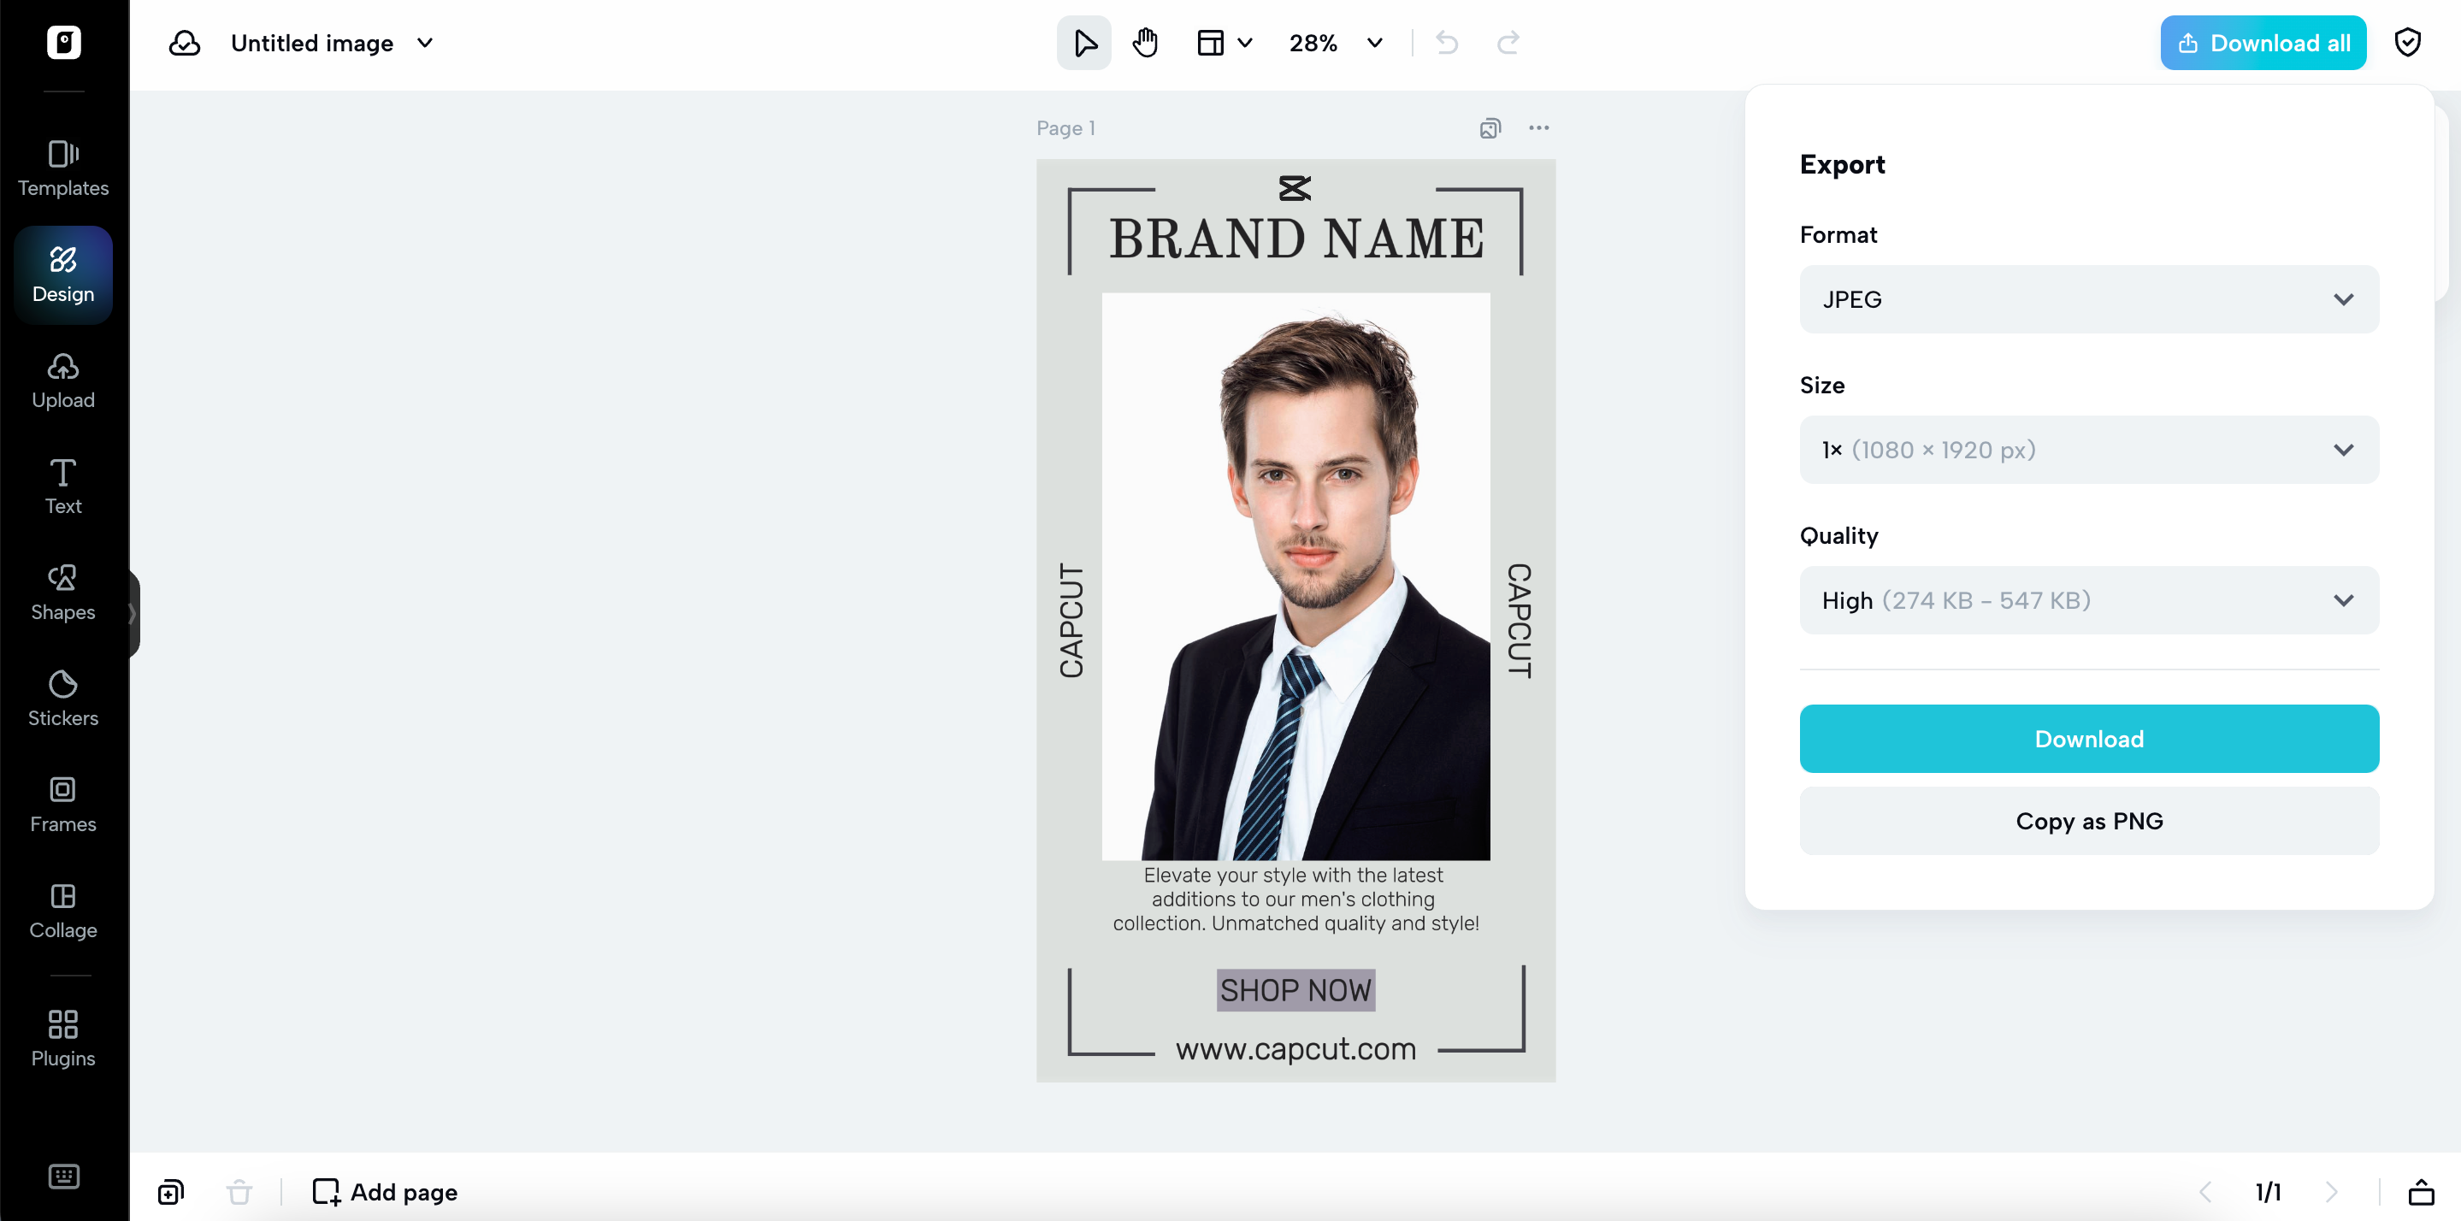Screen dimensions: 2461x1221
Task: Switch to the Design panel
Action: click(63, 275)
